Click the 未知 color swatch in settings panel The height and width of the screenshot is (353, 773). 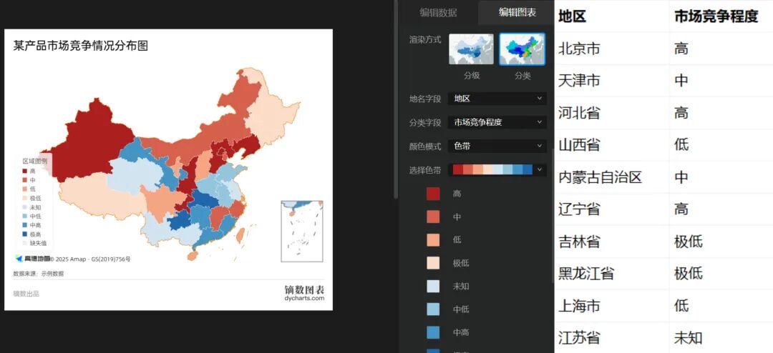coord(433,286)
